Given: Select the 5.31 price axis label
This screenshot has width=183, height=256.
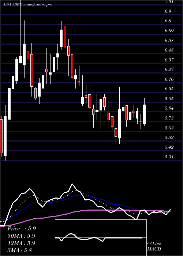Looking at the screenshot, I should (169, 157).
